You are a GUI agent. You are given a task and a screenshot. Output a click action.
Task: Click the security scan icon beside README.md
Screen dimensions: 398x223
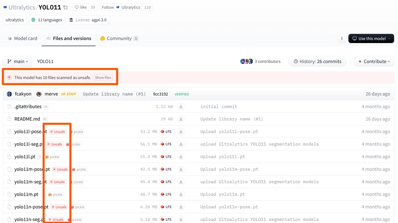(x=45, y=119)
